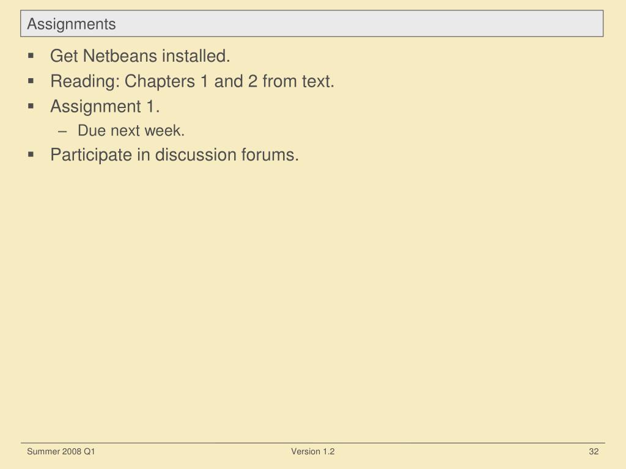Select 'Participate in discussion forums.' text

(x=174, y=155)
